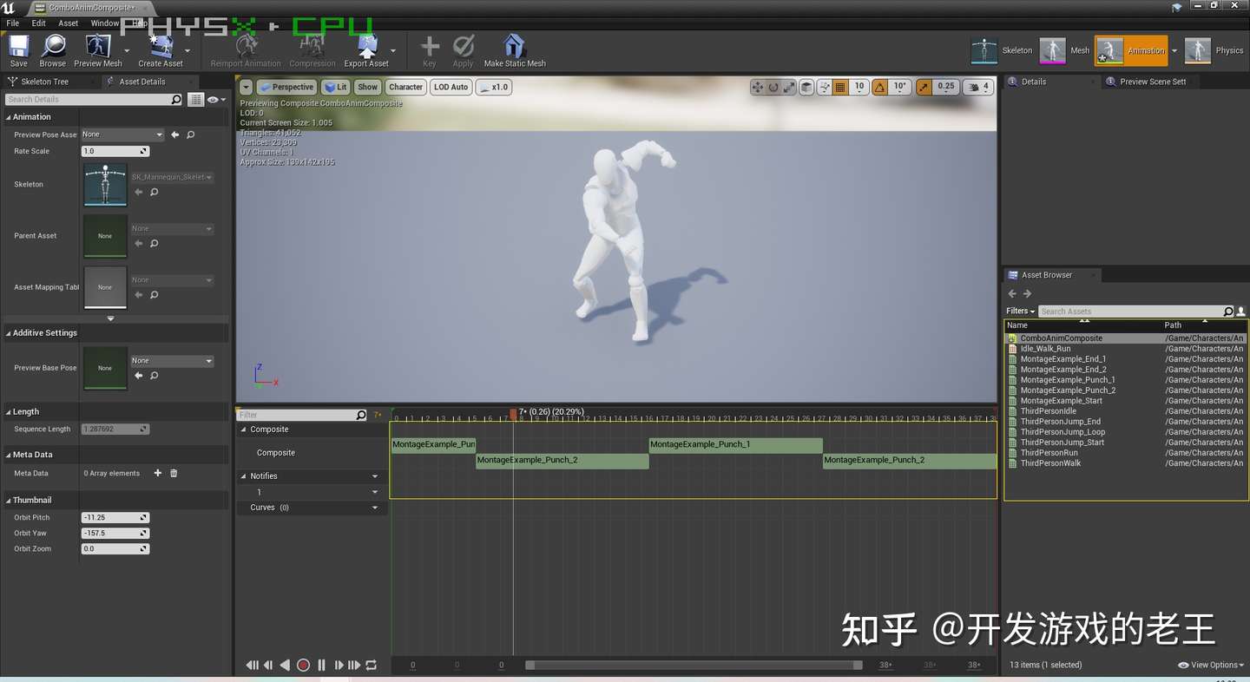The width and height of the screenshot is (1250, 682).
Task: Click the Browse toolbar icon
Action: (x=52, y=50)
